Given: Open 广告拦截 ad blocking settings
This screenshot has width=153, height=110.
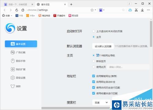Looking at the screenshot, I should [x=18, y=53].
